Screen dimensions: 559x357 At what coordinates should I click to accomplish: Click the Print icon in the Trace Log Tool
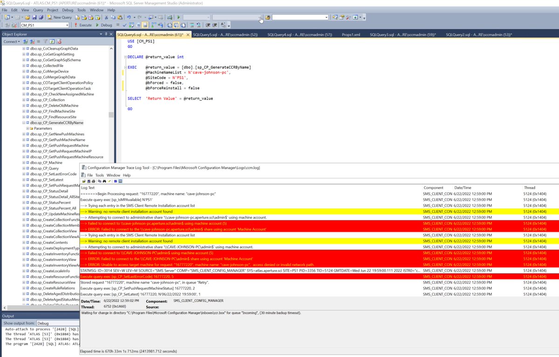93,181
